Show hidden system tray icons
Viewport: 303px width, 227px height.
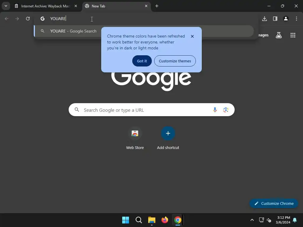pyautogui.click(x=252, y=220)
